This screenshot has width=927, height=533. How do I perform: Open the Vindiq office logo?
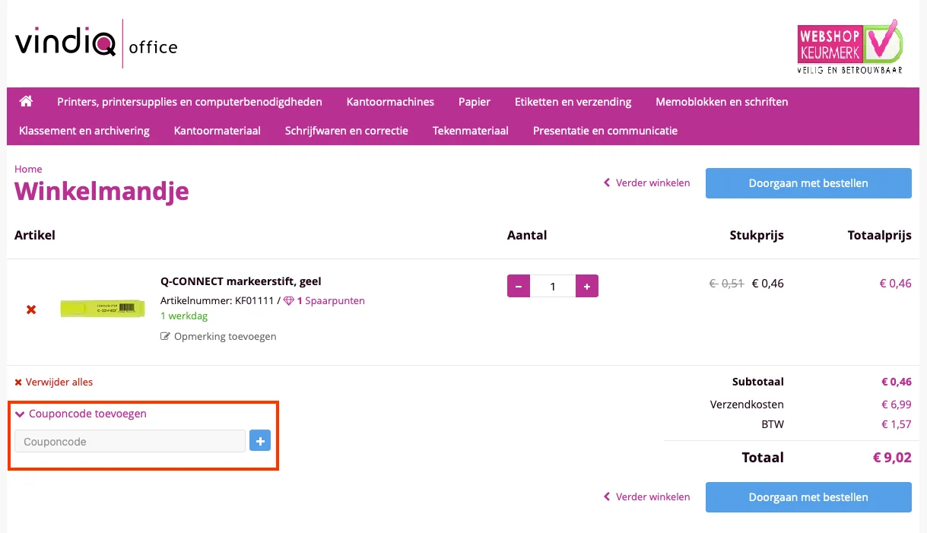[x=96, y=44]
